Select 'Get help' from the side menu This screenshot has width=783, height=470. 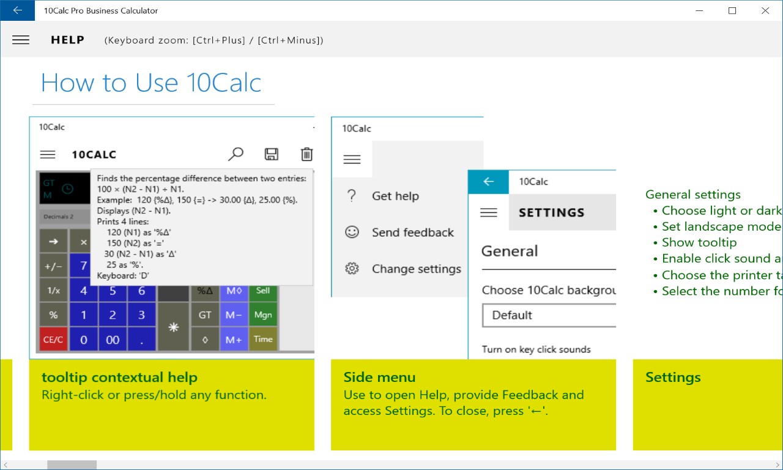click(395, 196)
